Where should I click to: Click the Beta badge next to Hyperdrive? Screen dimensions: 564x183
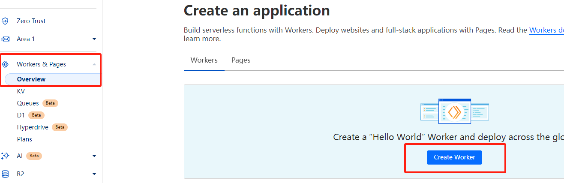coord(60,127)
